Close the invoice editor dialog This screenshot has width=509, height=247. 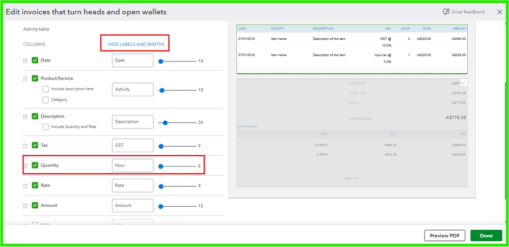(x=500, y=12)
